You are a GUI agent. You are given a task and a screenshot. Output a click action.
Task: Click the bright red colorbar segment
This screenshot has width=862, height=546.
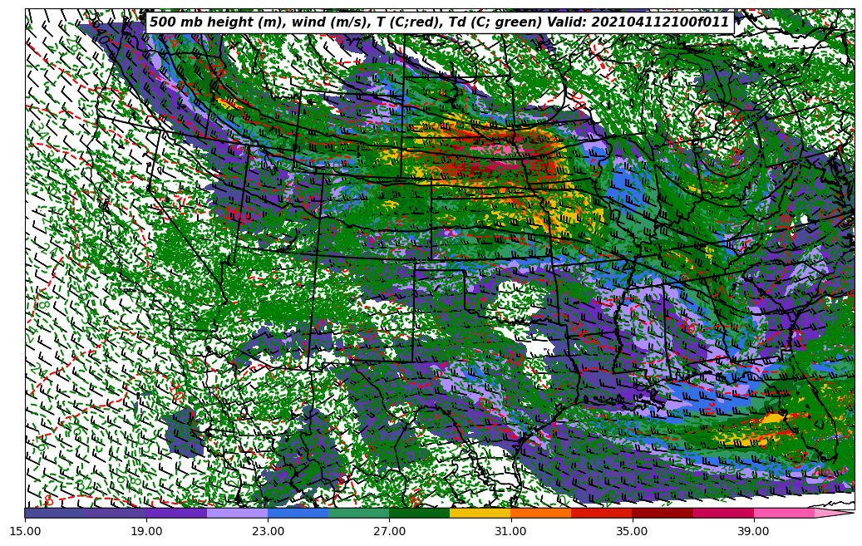pyautogui.click(x=601, y=514)
